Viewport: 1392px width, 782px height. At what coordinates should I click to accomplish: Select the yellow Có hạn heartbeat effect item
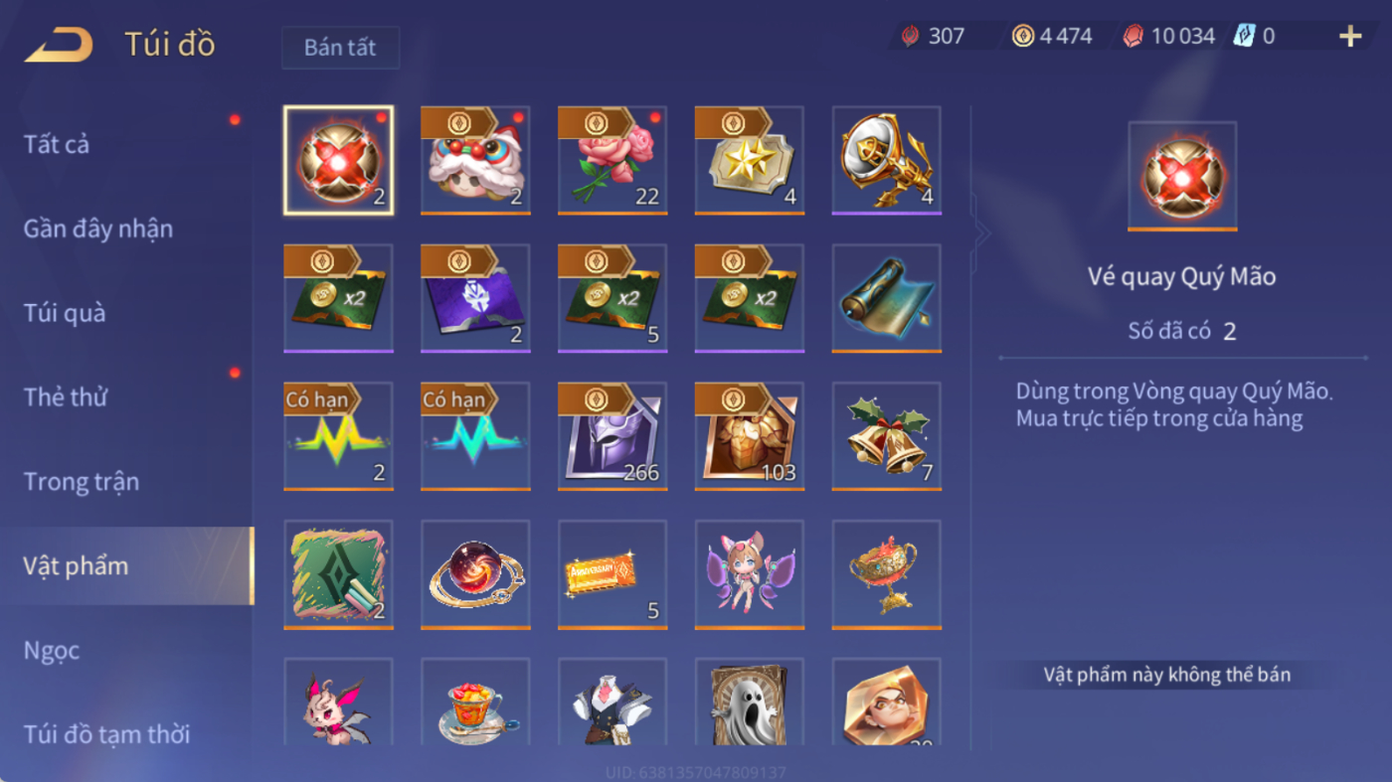338,436
